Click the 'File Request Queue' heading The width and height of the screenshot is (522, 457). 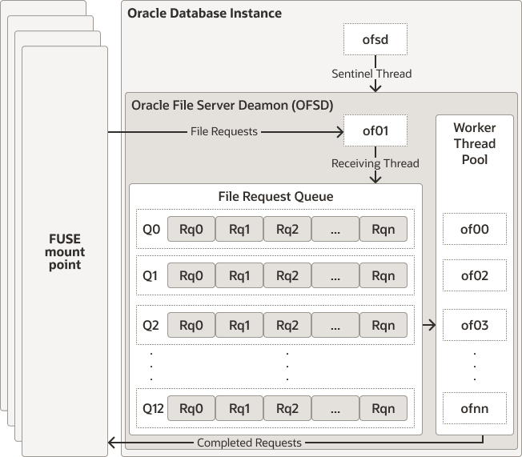tap(275, 196)
